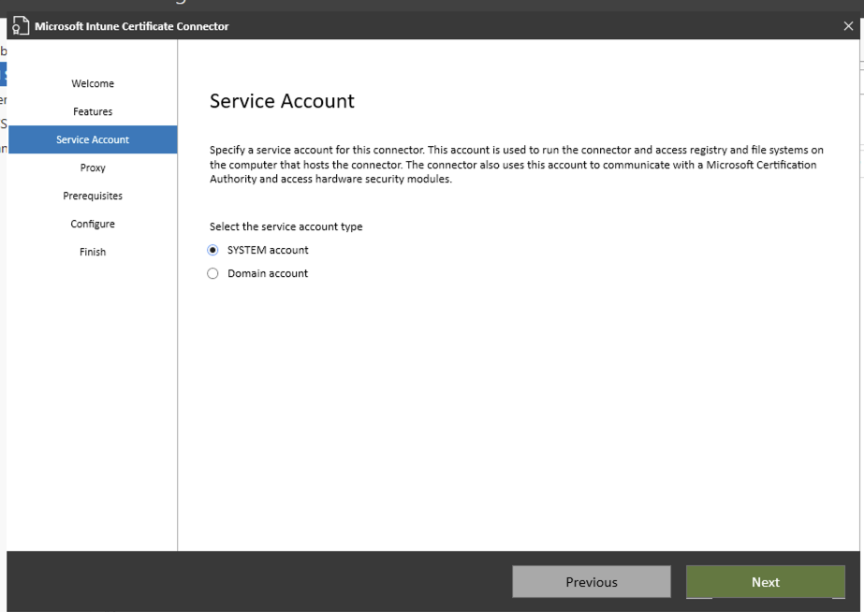Click the service account description paragraph
The image size is (864, 612).
(517, 164)
